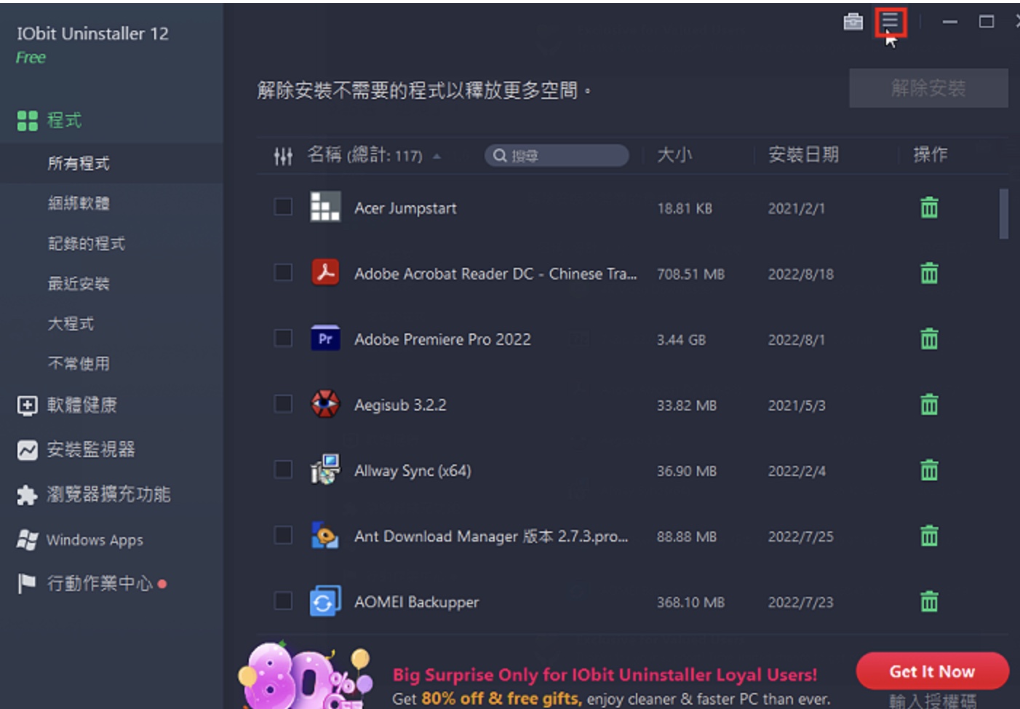Screen dimensions: 1020x709
Task: Check the Aegisub 3.2.2 checkbox
Action: 283,403
